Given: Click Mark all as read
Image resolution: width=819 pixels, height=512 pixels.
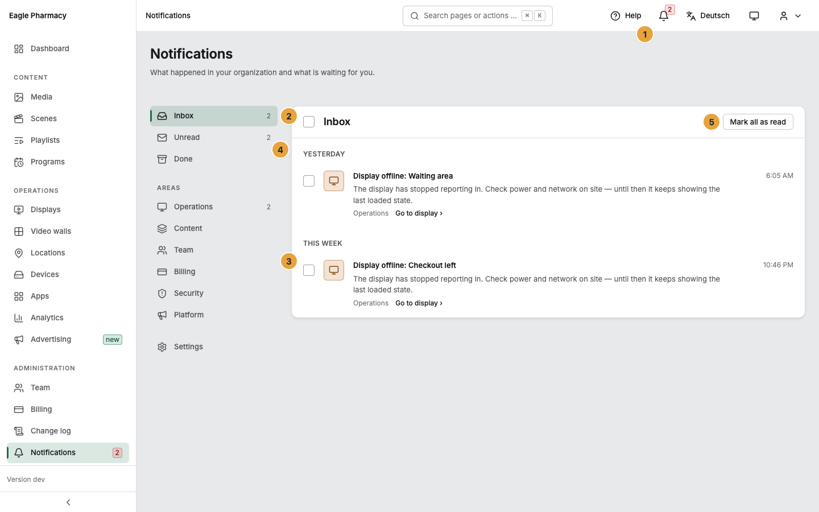Looking at the screenshot, I should coord(758,122).
